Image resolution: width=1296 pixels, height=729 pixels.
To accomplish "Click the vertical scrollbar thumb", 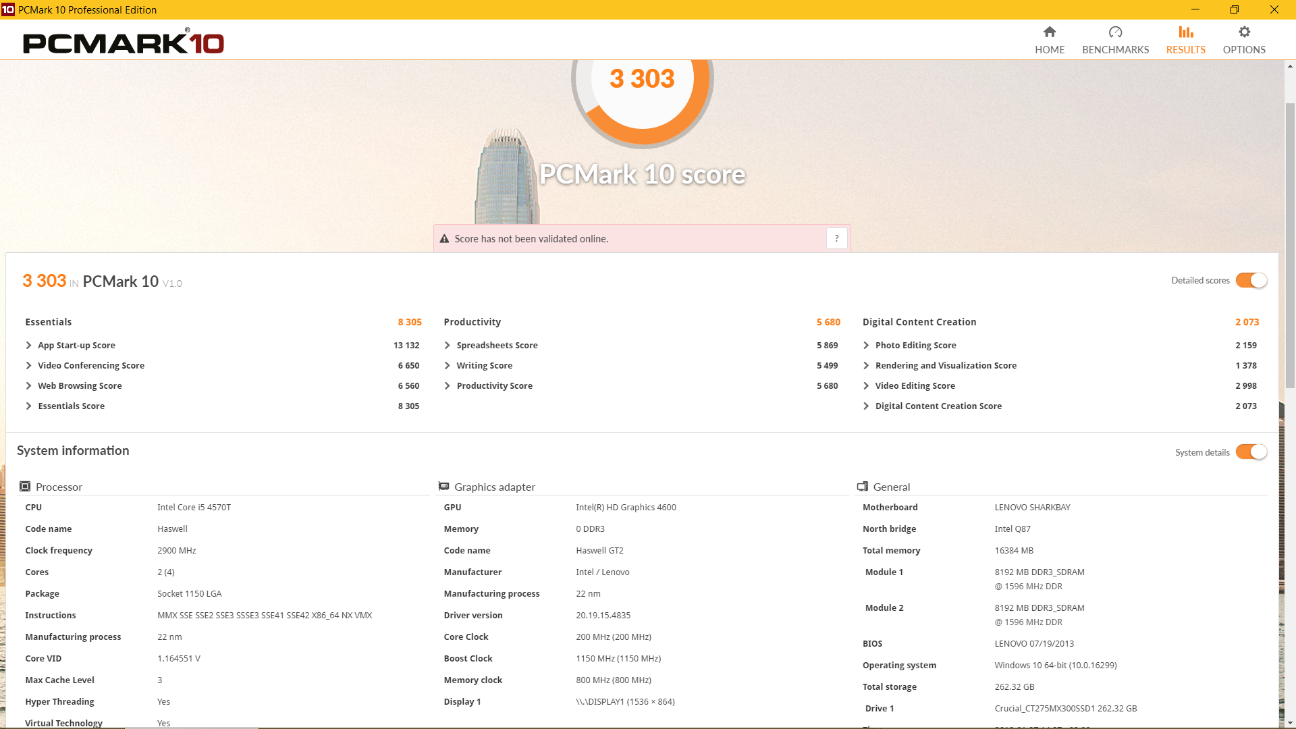I will (1290, 246).
